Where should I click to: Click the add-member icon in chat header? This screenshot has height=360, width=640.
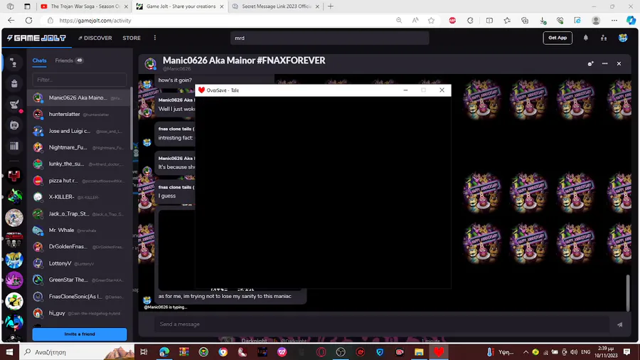point(590,63)
